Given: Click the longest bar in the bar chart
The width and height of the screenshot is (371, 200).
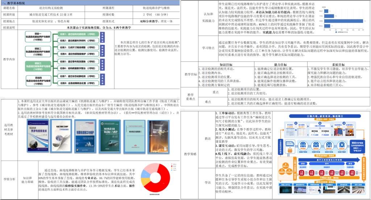Looking at the screenshot, I should pyautogui.click(x=343, y=21).
